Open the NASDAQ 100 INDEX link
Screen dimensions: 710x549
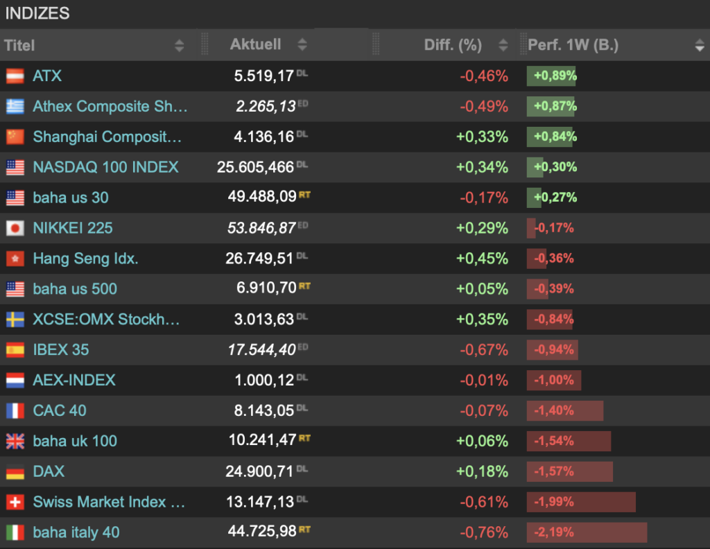pos(105,167)
